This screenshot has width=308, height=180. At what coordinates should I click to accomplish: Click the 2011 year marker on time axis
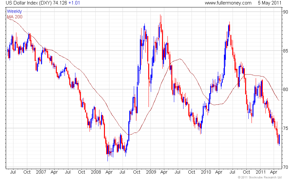pyautogui.click(x=261, y=172)
